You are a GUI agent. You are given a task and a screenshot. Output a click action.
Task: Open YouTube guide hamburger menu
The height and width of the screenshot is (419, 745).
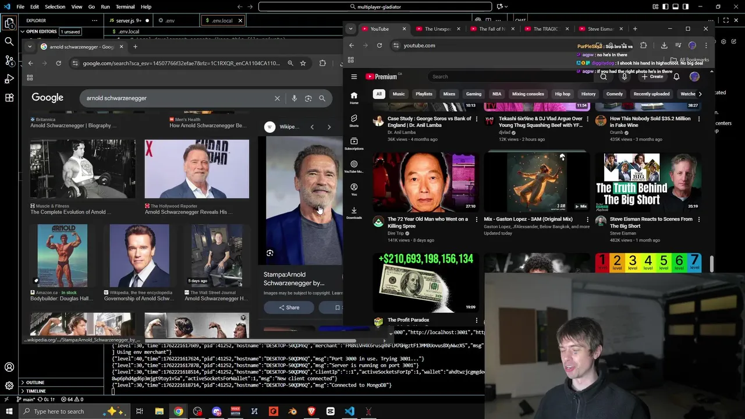(x=354, y=77)
